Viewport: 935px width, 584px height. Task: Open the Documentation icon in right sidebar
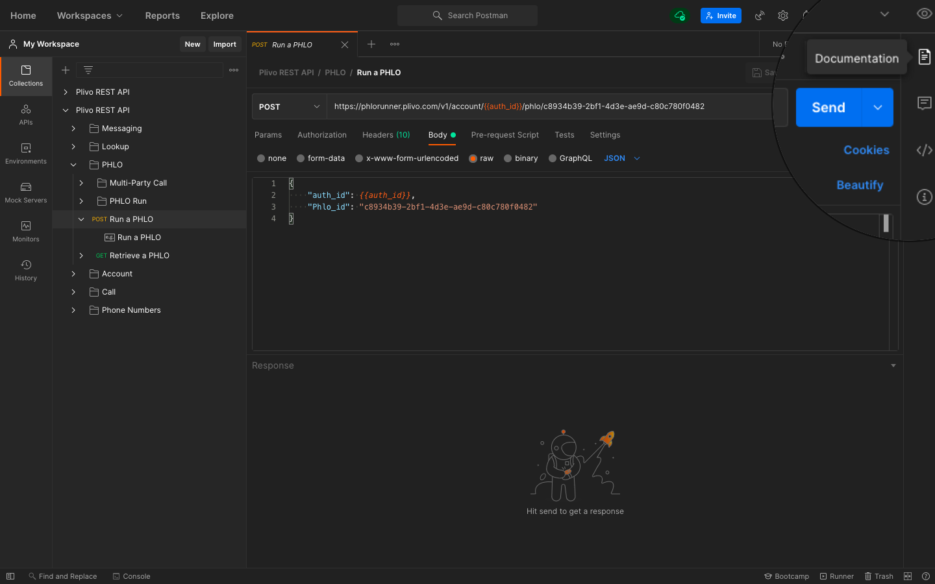pyautogui.click(x=924, y=57)
